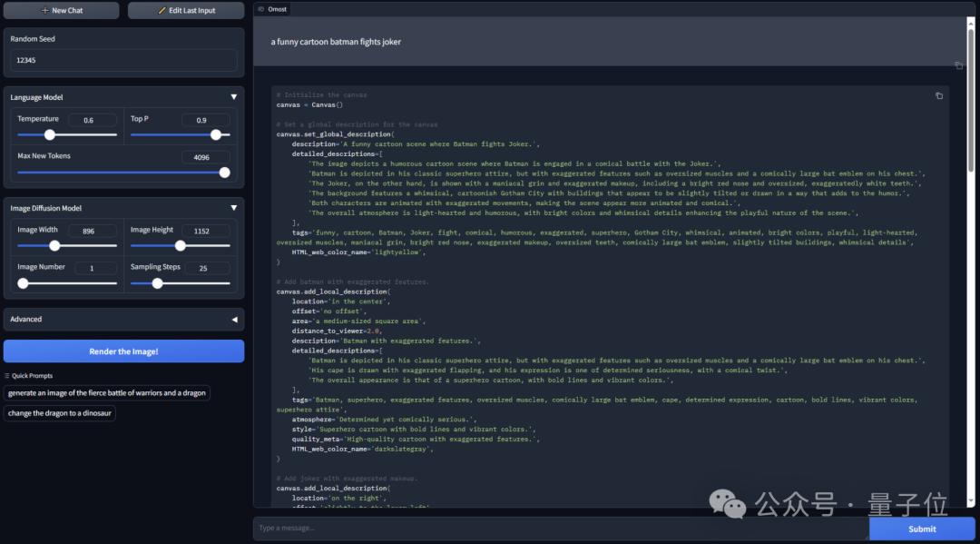The image size is (980, 544).
Task: Collapse the Language Model section
Action: 233,97
